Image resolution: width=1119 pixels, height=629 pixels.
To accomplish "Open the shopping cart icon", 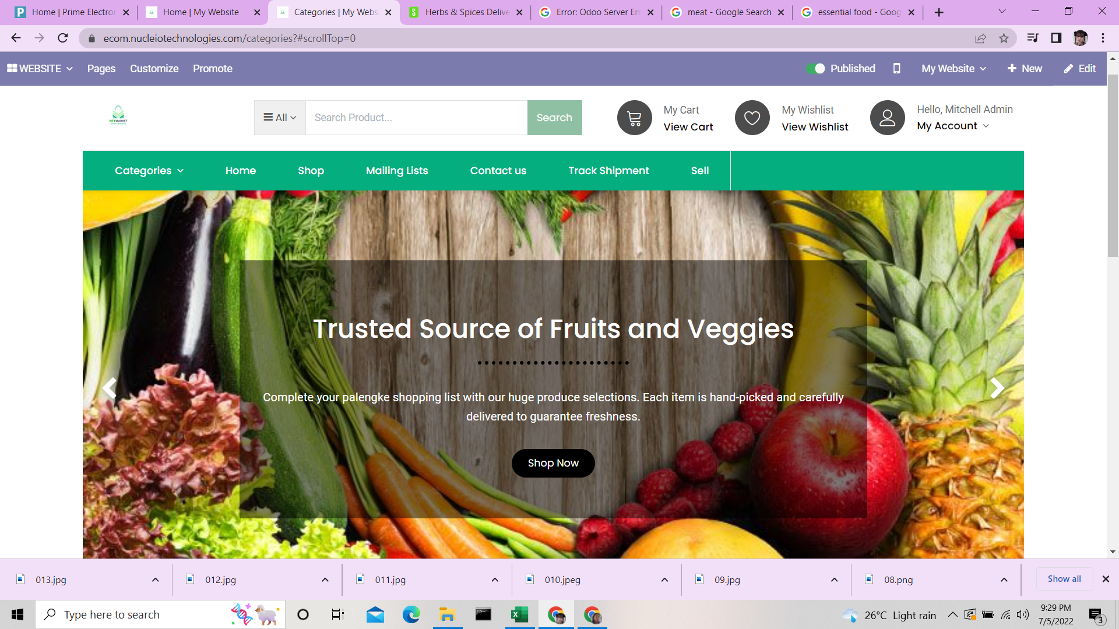I will (634, 118).
